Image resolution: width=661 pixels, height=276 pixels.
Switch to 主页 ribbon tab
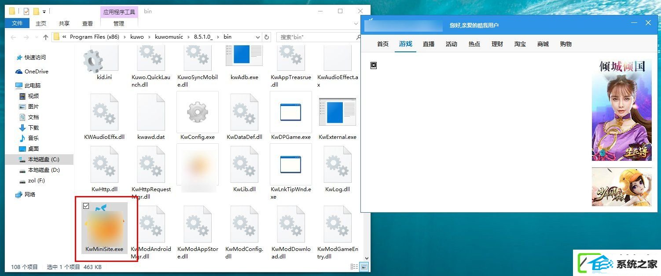[x=41, y=23]
